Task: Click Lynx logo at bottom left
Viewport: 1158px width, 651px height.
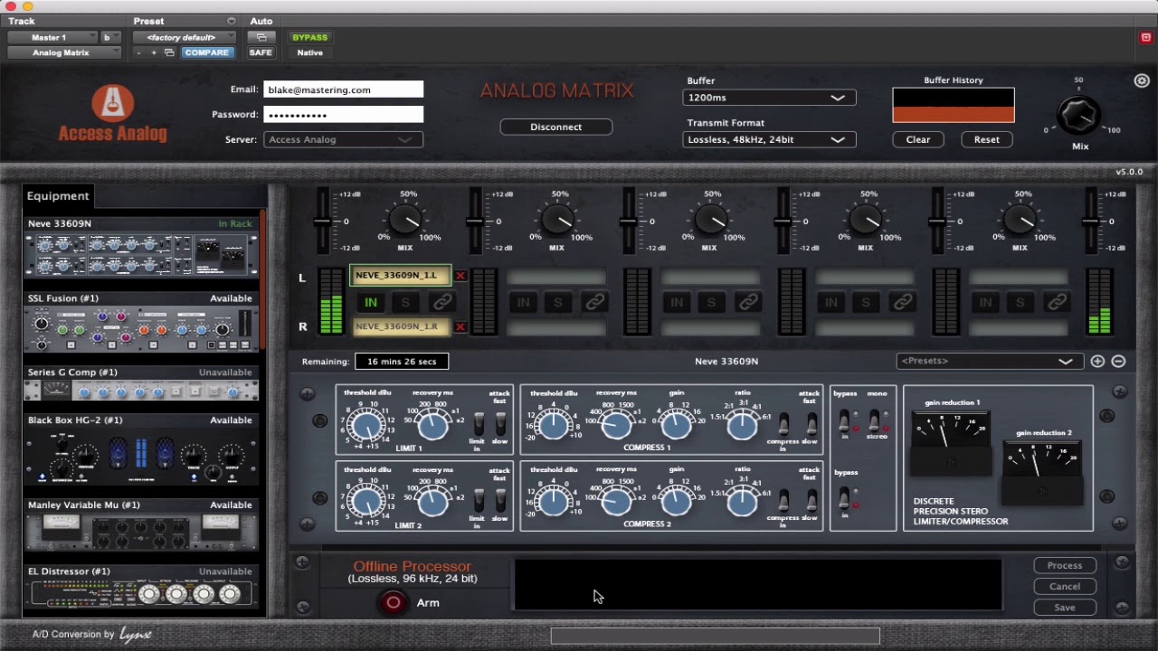Action: pos(136,634)
